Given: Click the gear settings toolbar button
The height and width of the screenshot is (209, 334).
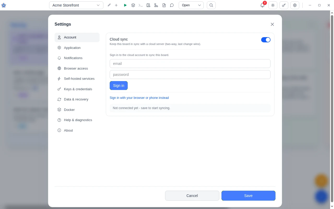Looking at the screenshot, I should click(x=295, y=5).
